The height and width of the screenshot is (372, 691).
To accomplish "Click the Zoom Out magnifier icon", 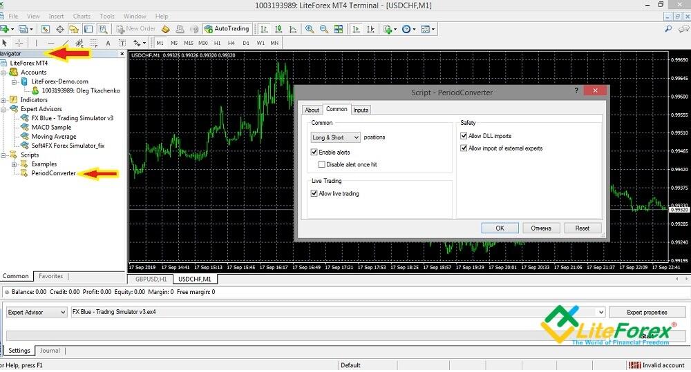I will point(323,29).
